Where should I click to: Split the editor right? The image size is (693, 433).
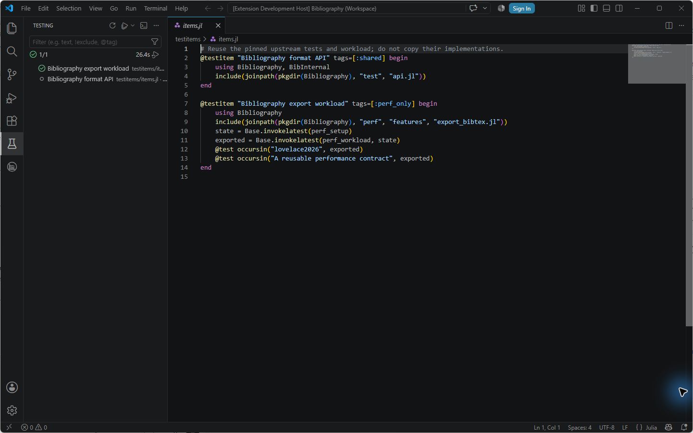tap(669, 25)
